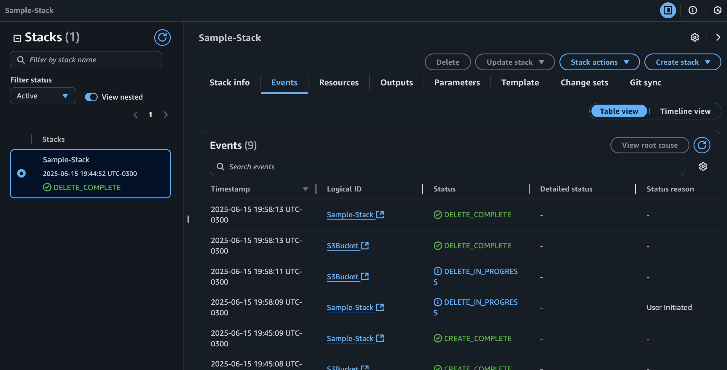Refresh the Stacks list
Image resolution: width=727 pixels, height=370 pixels.
tap(162, 38)
